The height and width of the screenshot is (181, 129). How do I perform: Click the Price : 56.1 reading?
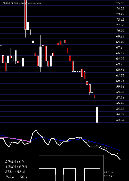[16, 177]
